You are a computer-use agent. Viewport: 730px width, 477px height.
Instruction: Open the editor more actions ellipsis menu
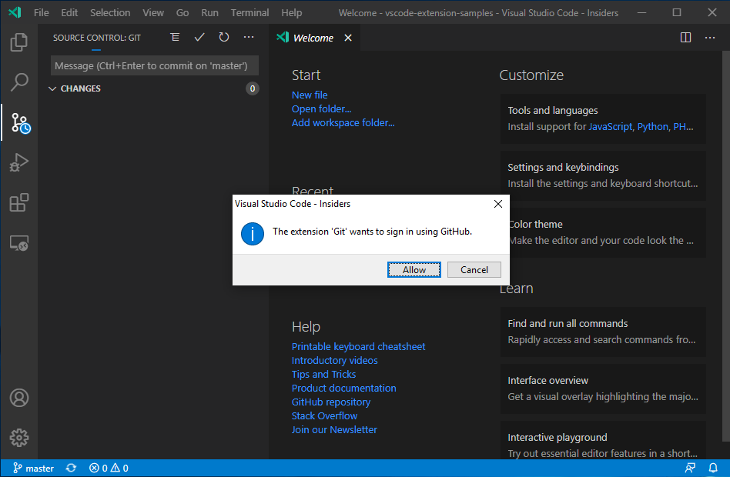click(709, 37)
